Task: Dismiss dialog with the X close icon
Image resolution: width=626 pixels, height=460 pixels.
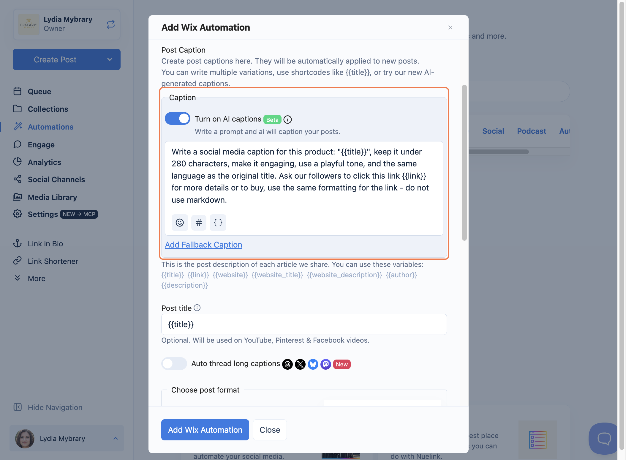Action: [450, 27]
